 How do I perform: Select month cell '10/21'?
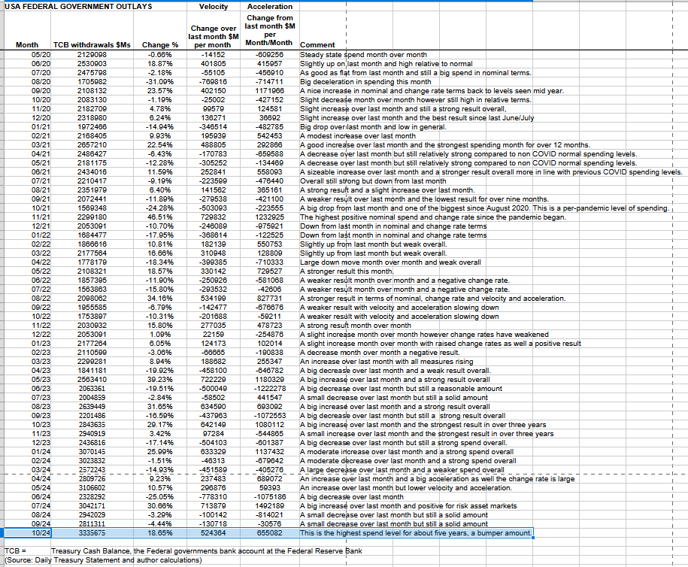pyautogui.click(x=41, y=208)
